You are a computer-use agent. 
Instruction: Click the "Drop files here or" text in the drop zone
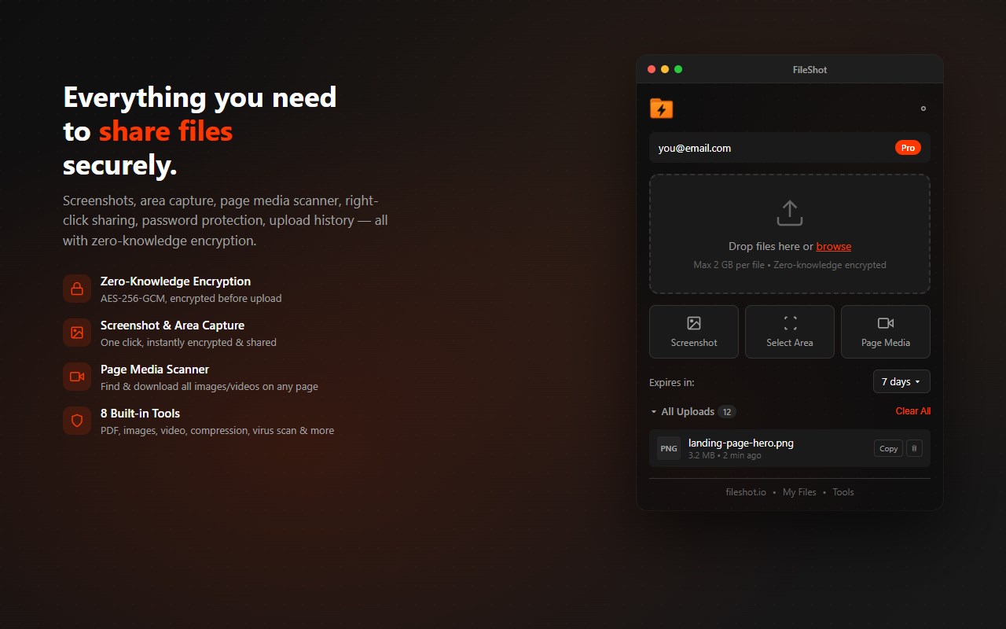(771, 246)
